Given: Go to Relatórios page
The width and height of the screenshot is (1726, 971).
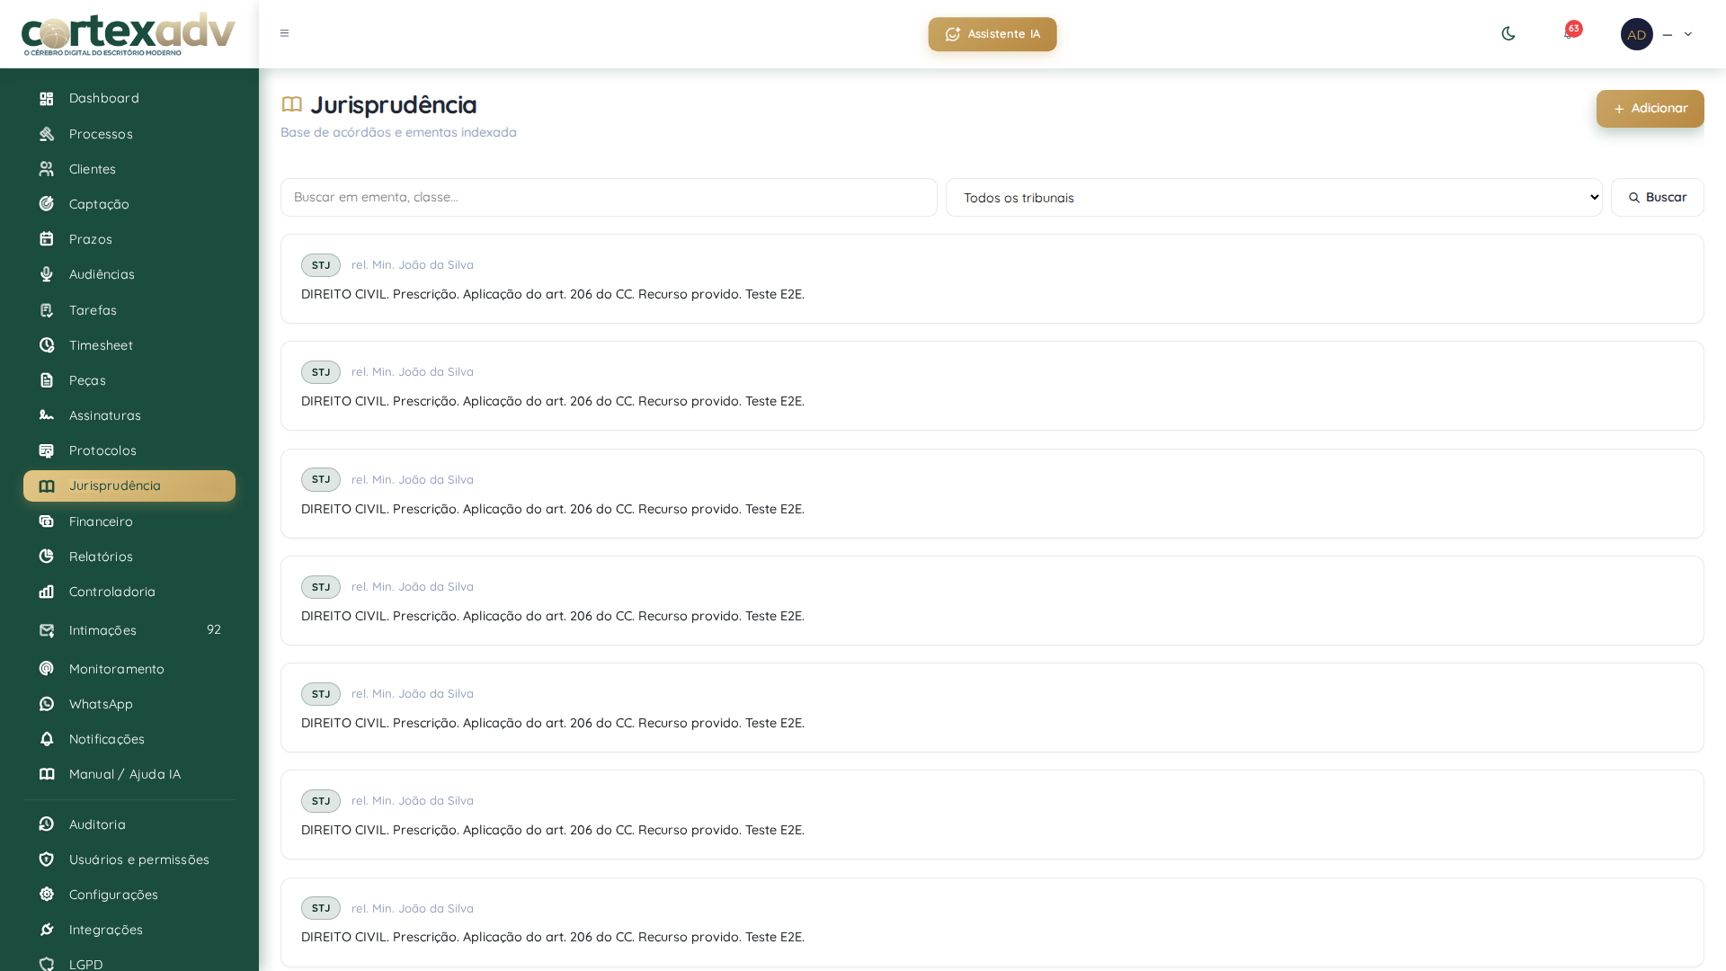Looking at the screenshot, I should pyautogui.click(x=129, y=557).
